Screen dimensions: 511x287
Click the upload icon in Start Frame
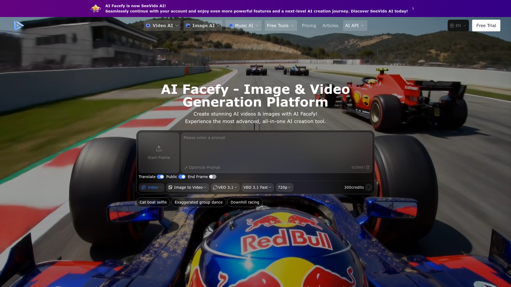tap(159, 148)
